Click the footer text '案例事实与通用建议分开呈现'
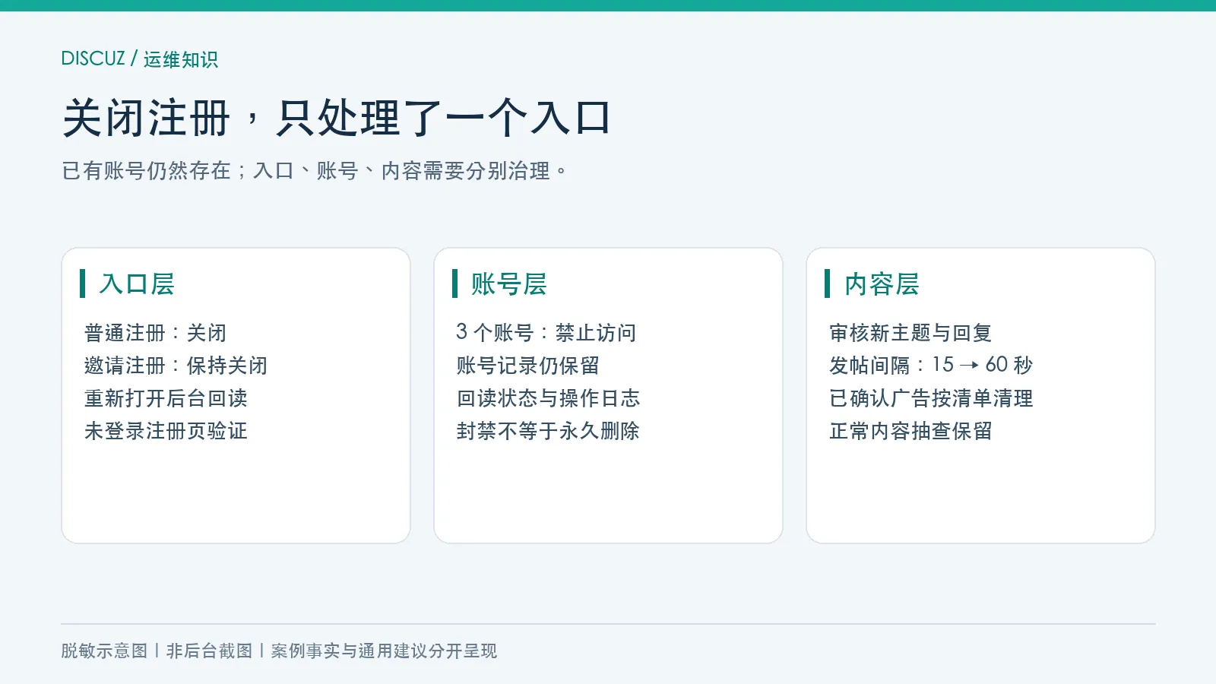This screenshot has width=1216, height=684. (x=384, y=651)
